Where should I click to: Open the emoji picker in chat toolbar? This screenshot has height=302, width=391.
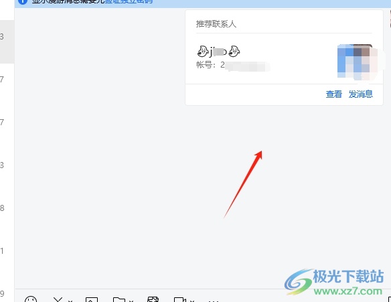(31, 299)
